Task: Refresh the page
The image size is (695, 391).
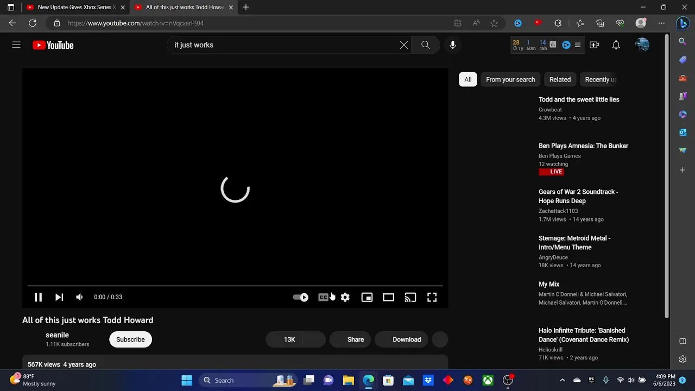Action: (x=33, y=23)
